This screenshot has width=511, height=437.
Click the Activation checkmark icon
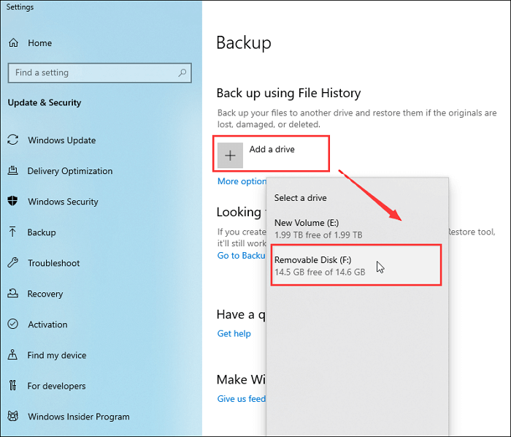pyautogui.click(x=13, y=324)
